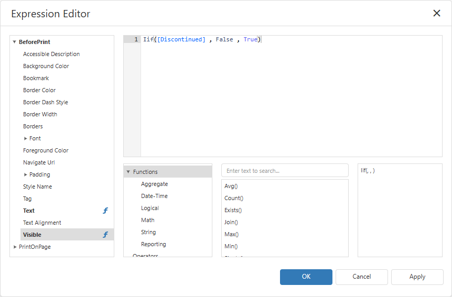This screenshot has height=297, width=452.
Task: Click line number 1 in editor gutter
Action: (136, 39)
